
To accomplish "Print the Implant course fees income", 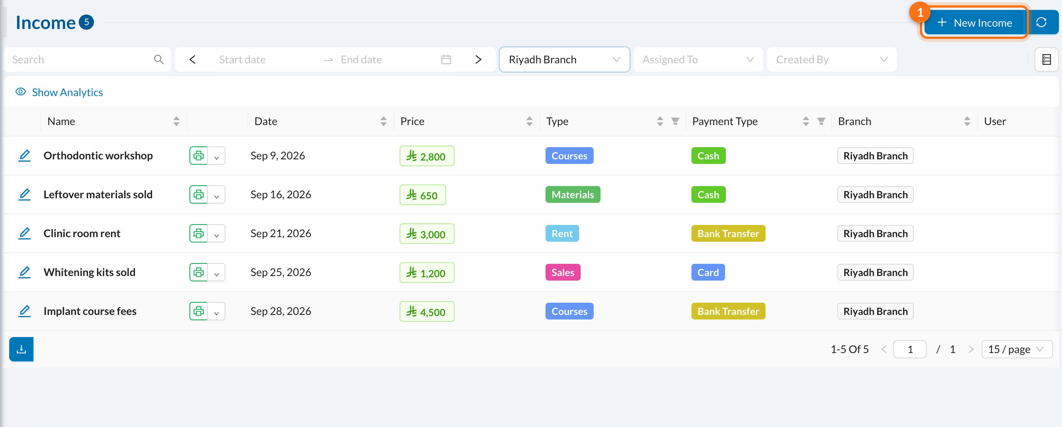I will coord(199,311).
